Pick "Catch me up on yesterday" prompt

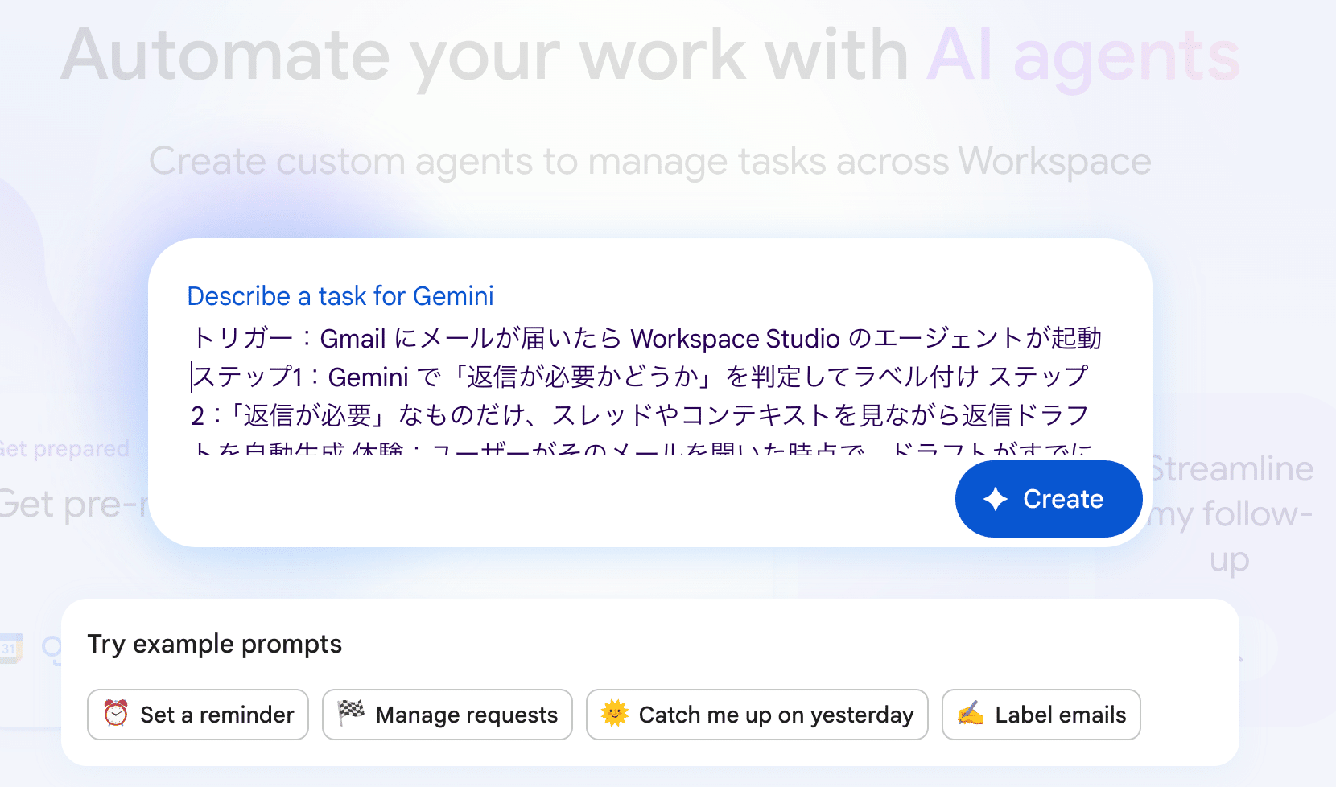pyautogui.click(x=757, y=715)
